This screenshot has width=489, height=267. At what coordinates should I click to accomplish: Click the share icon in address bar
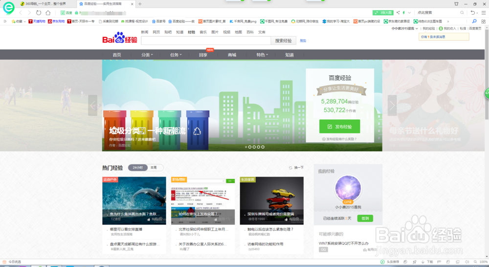[x=398, y=13]
